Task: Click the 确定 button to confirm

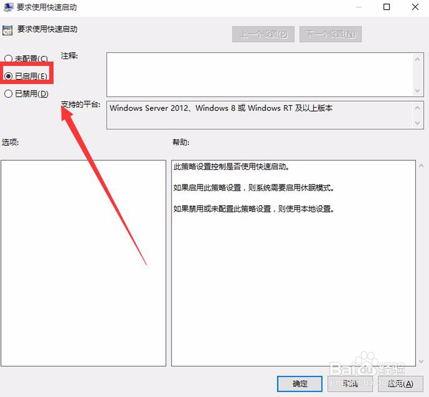Action: pyautogui.click(x=299, y=384)
